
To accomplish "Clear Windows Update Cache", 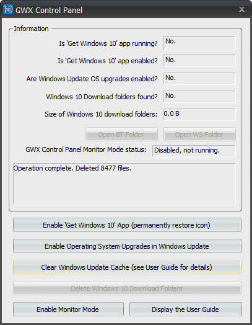I will pos(127,267).
